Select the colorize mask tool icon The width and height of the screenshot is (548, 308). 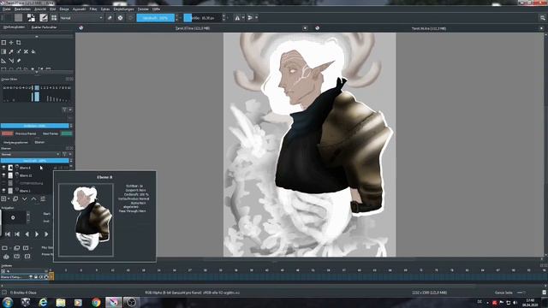click(x=19, y=51)
